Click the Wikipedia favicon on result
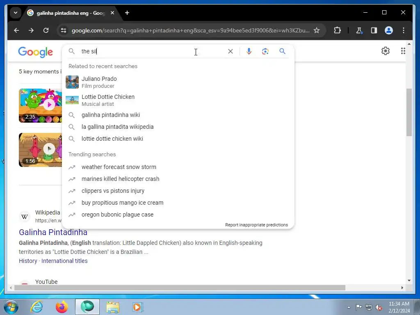This screenshot has width=420, height=315. pyautogui.click(x=25, y=217)
